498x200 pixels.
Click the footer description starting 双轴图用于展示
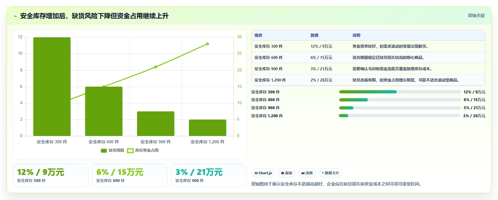pyautogui.click(x=336, y=184)
